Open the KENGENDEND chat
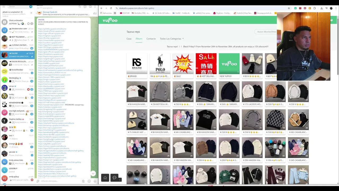 17,104
